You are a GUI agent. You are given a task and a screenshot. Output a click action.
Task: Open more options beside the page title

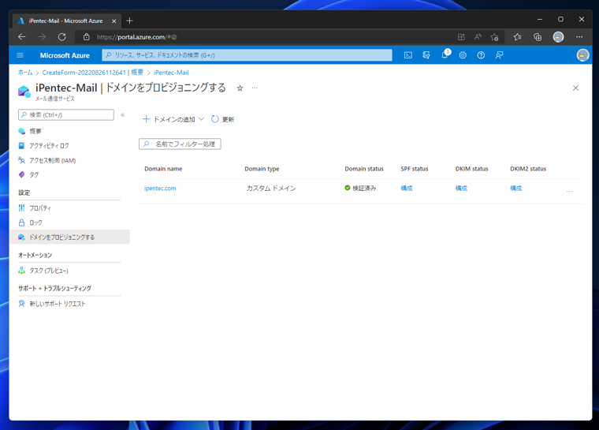pos(255,88)
